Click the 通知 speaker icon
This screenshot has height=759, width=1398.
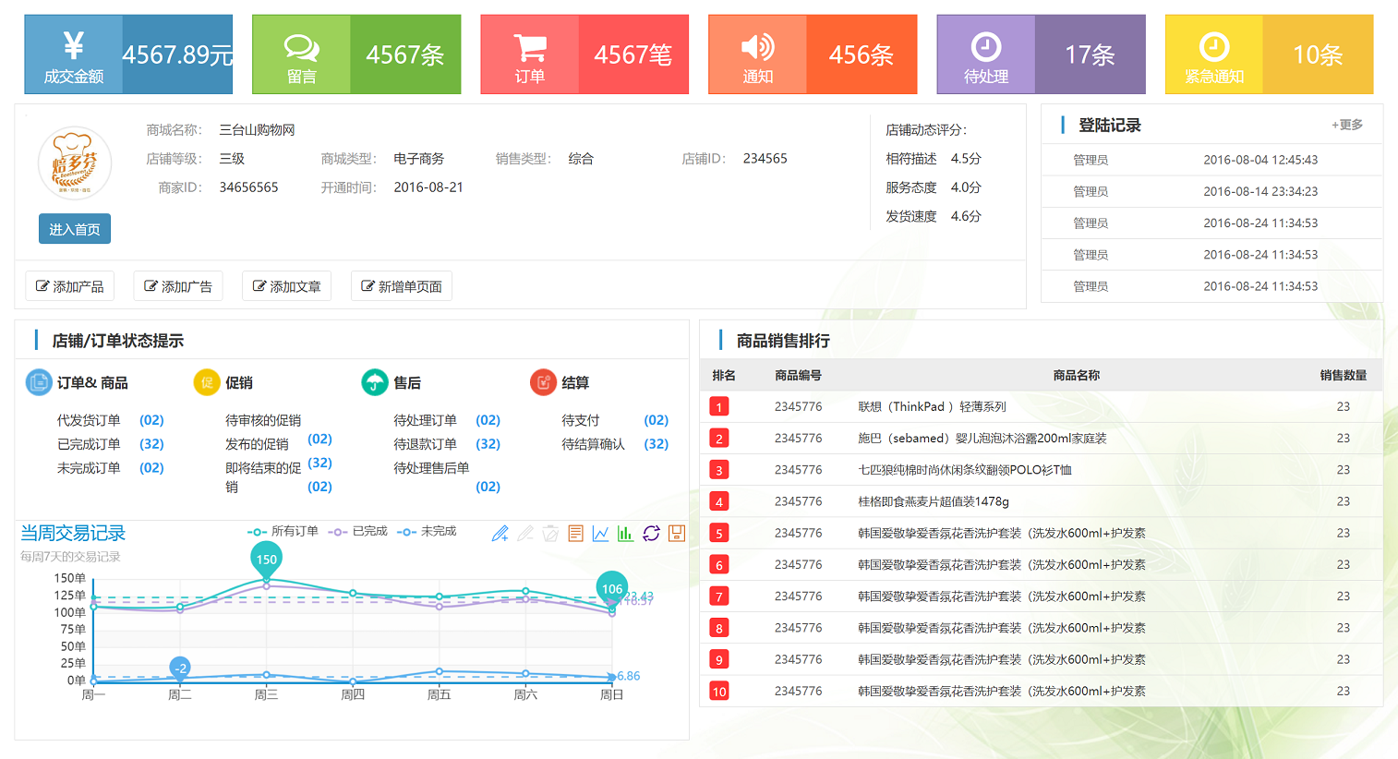(x=757, y=43)
